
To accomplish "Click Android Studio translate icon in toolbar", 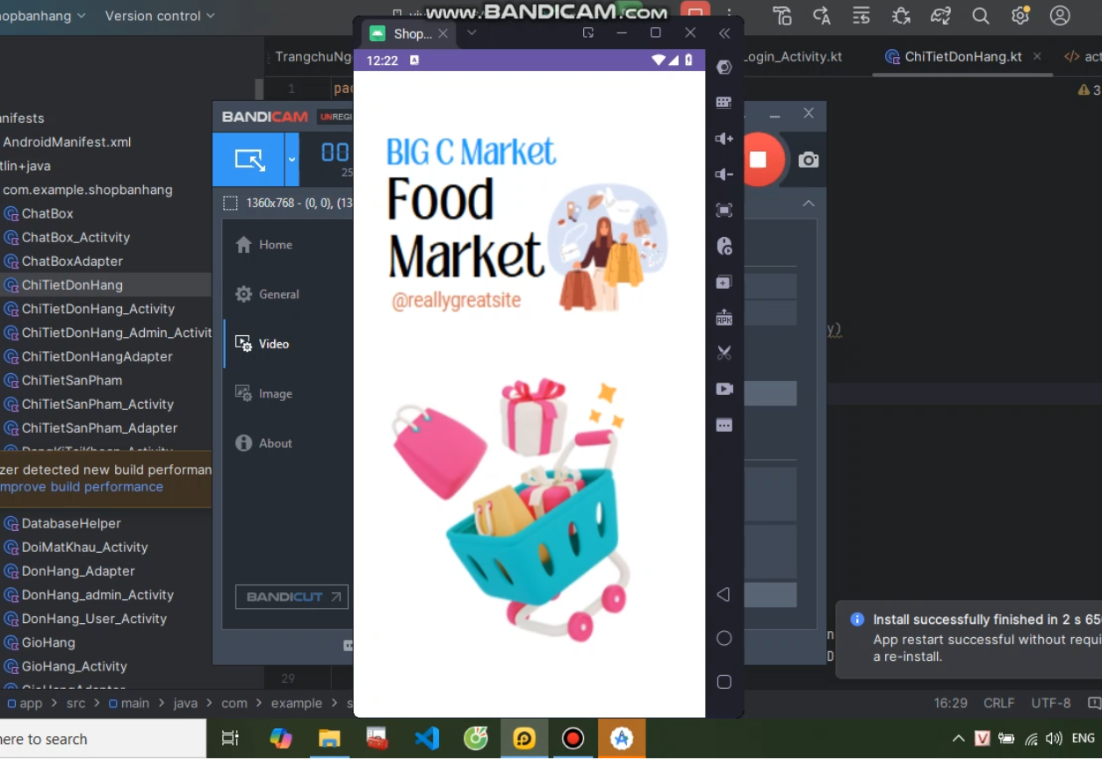I will [x=822, y=16].
